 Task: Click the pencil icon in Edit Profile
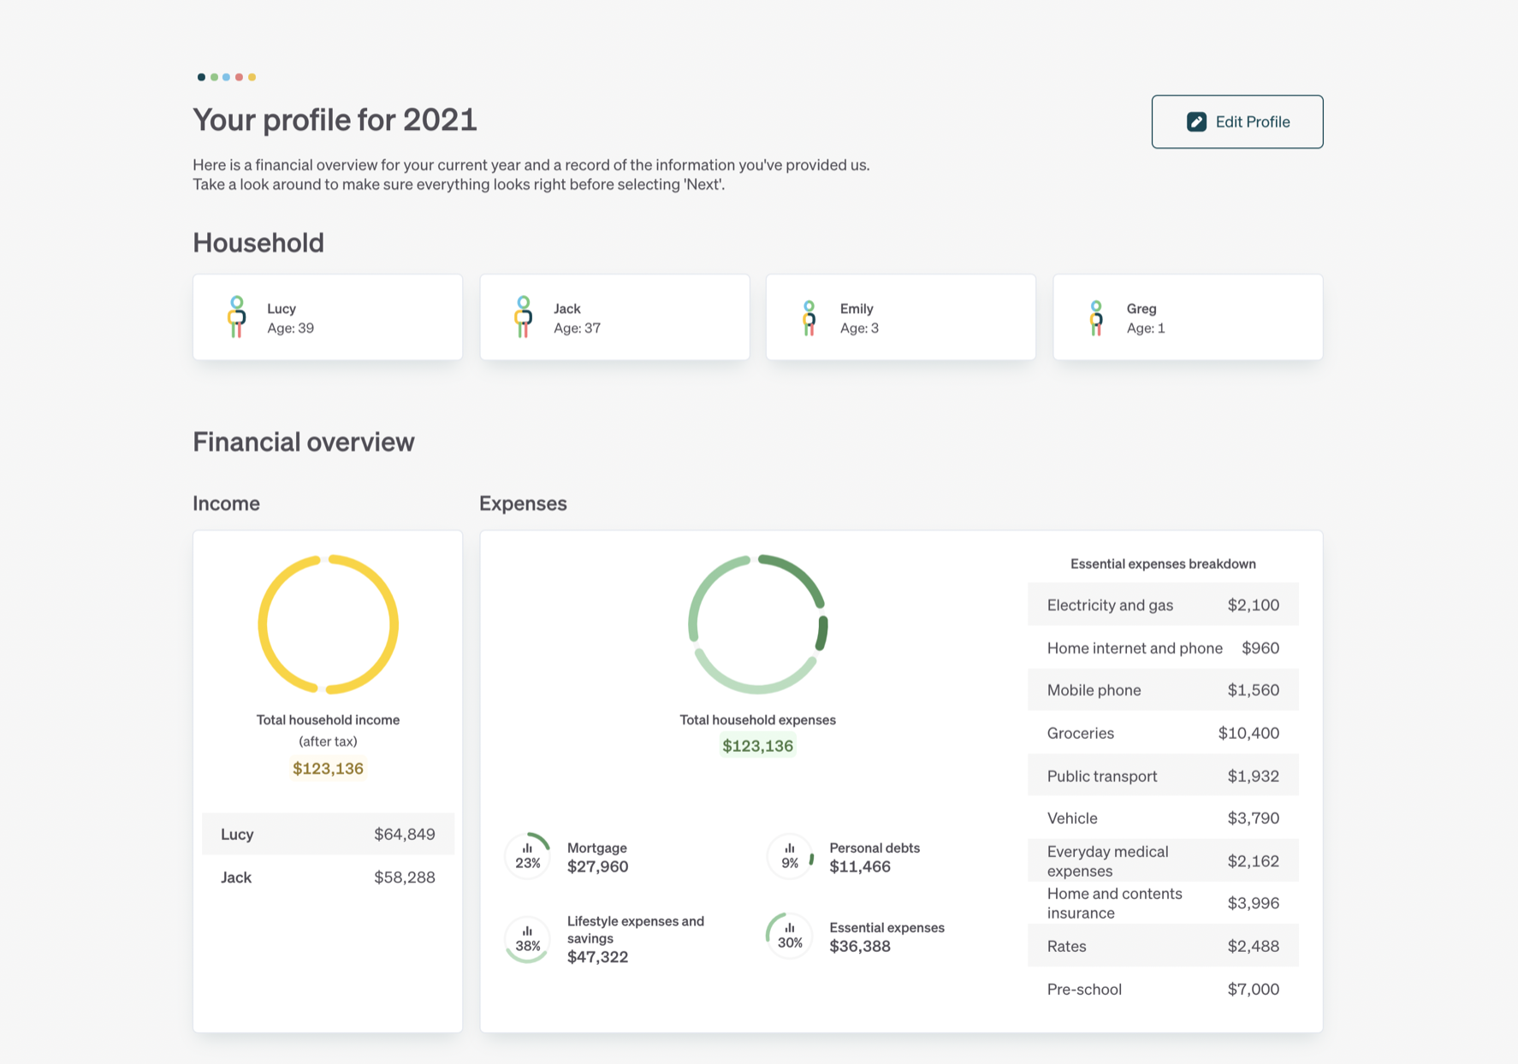[x=1196, y=121]
